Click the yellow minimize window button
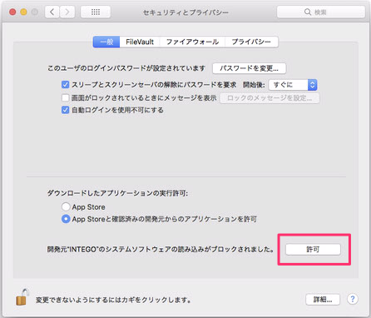This screenshot has height=318, width=371. tap(23, 12)
